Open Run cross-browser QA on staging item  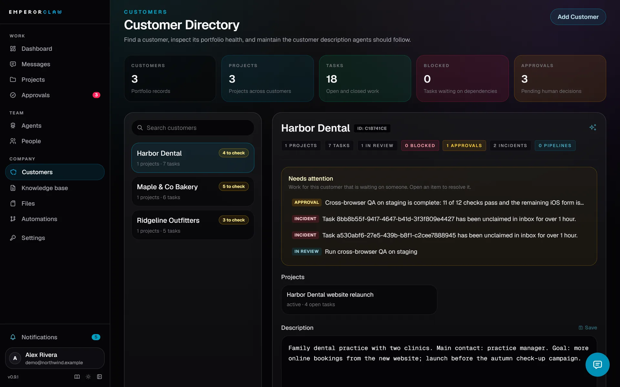(x=439, y=252)
